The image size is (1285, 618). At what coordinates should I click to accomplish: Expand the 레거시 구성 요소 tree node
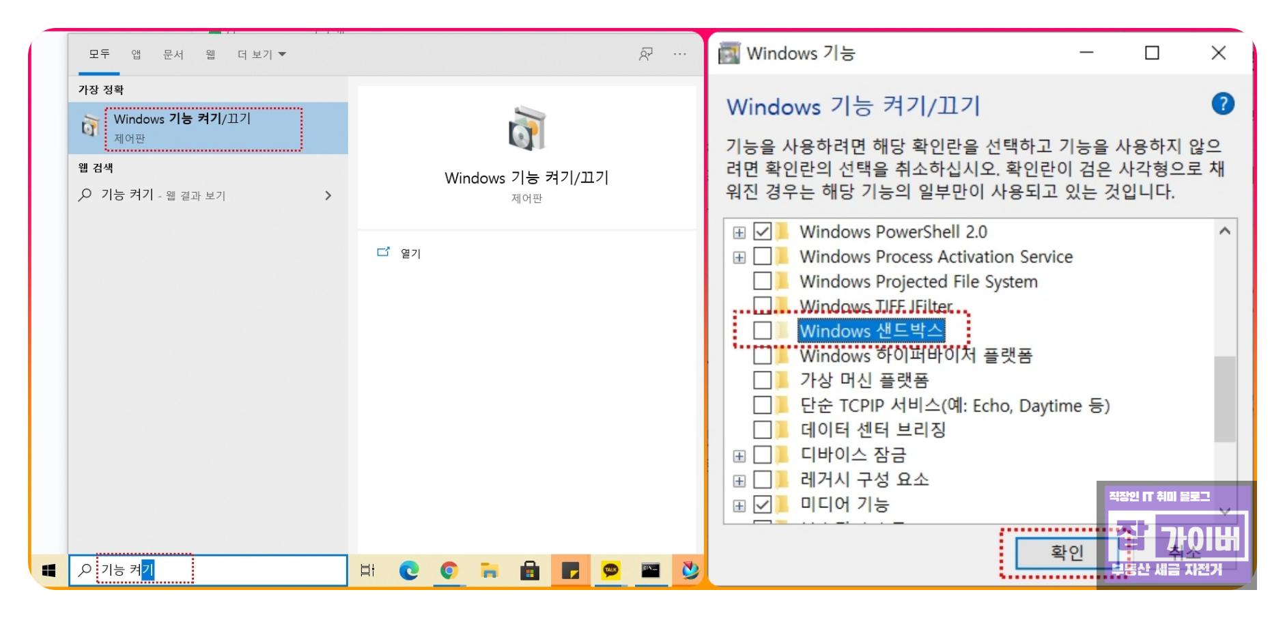[739, 481]
